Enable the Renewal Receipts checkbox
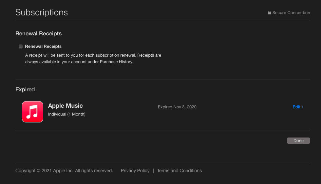 point(21,46)
